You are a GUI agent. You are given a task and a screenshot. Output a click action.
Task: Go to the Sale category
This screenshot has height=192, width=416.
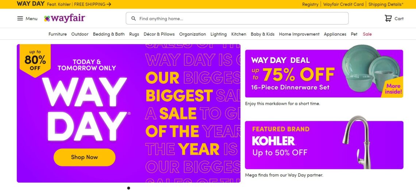367,34
